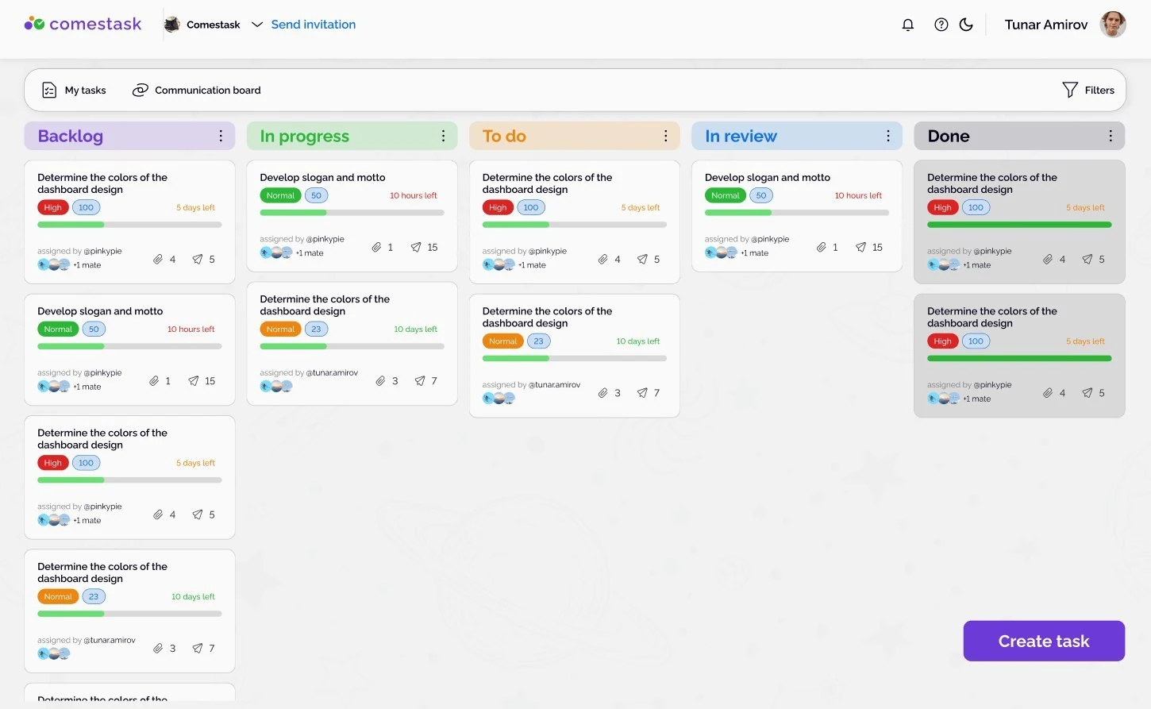Open the In progress column options menu

(443, 136)
